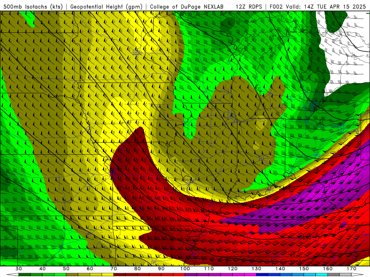The width and height of the screenshot is (370, 277).
Task: Click the 40 value on color scale
Action: pos(43,269)
